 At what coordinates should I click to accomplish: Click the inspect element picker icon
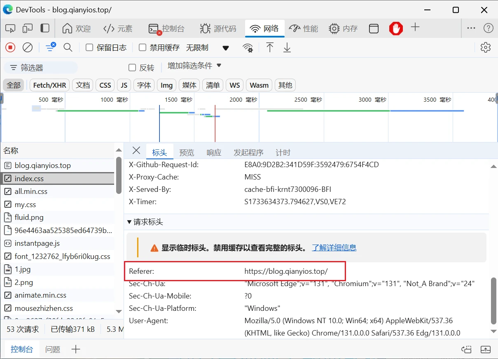[10, 28]
